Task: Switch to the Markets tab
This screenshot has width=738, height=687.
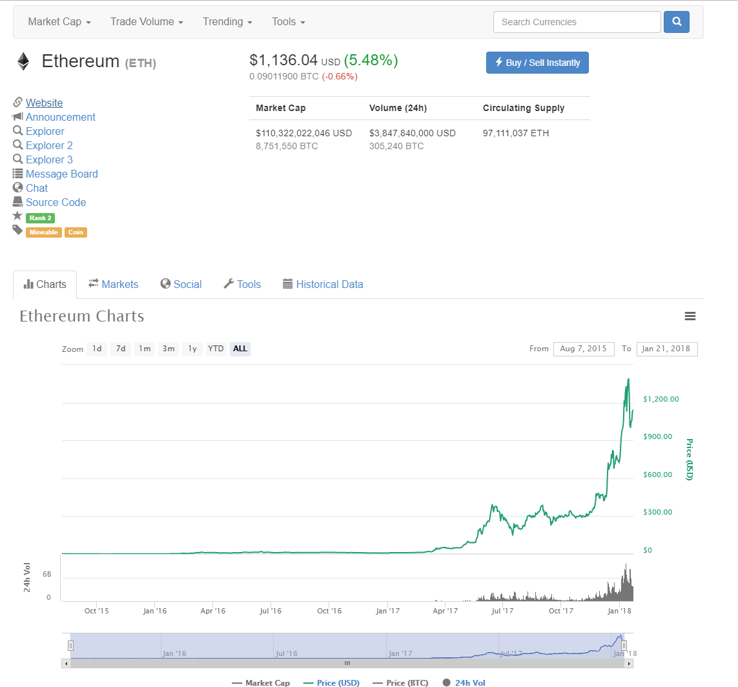Action: pos(114,284)
